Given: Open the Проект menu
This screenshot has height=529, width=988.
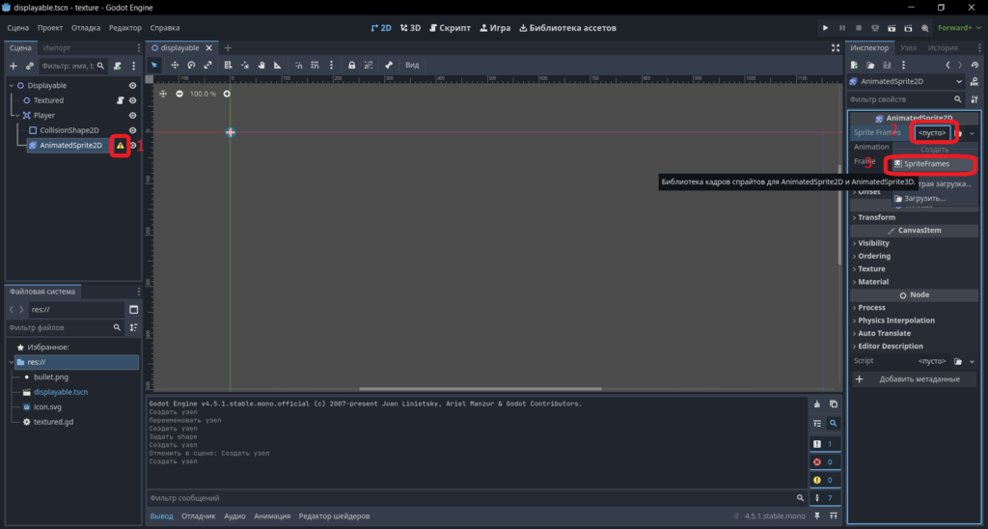Looking at the screenshot, I should pos(50,28).
